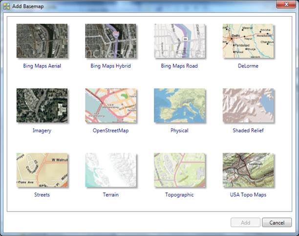Viewport: 299px width, 236px height.
Task: Select the Physical basemap thumbnail
Action: coord(179,105)
